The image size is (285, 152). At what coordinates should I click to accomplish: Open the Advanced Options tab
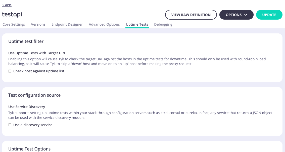(x=104, y=24)
